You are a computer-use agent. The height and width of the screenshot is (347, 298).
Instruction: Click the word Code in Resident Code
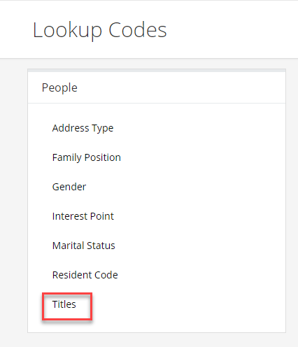[106, 275]
